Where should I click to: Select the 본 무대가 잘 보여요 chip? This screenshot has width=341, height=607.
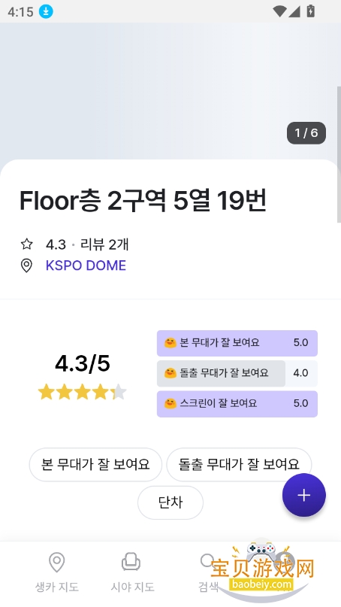click(95, 464)
